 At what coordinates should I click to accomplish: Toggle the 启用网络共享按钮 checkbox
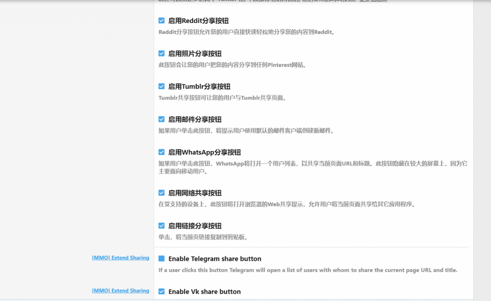(x=162, y=193)
